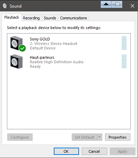The image size is (138, 158).
Task: Click the Haut-parleurs volume level meter
Action: click(x=124, y=61)
